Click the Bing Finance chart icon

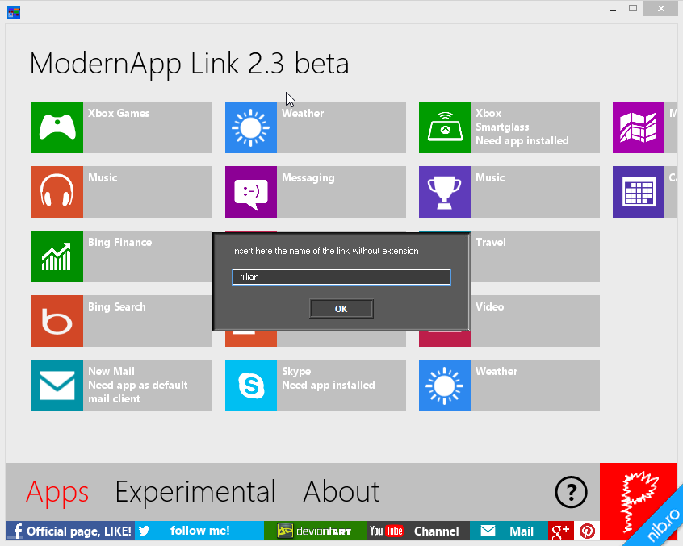(x=57, y=256)
